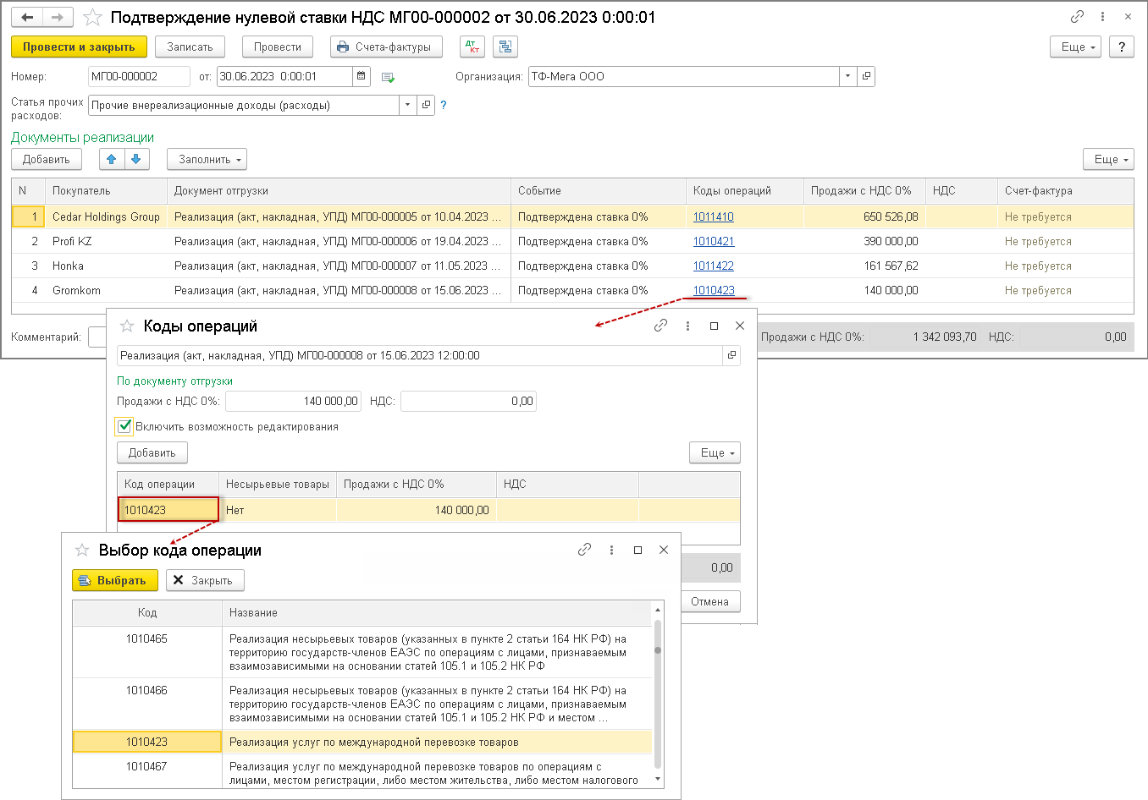Click Провести и закрыть button
1148x800 pixels.
click(79, 47)
